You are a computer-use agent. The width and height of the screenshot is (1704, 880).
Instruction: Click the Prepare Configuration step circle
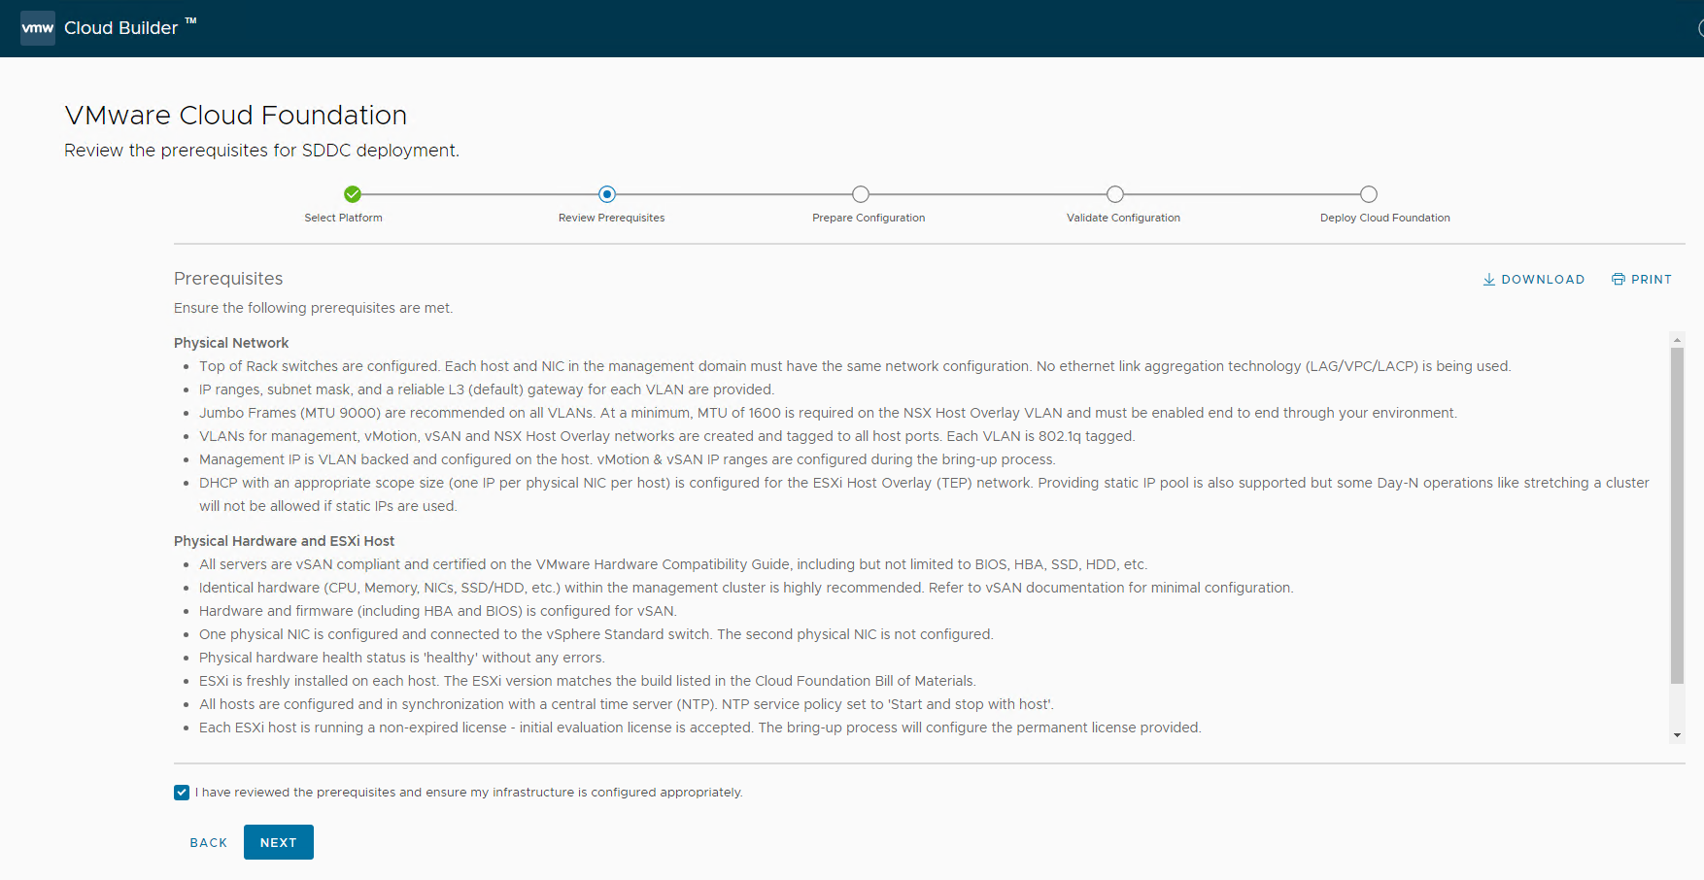[861, 194]
